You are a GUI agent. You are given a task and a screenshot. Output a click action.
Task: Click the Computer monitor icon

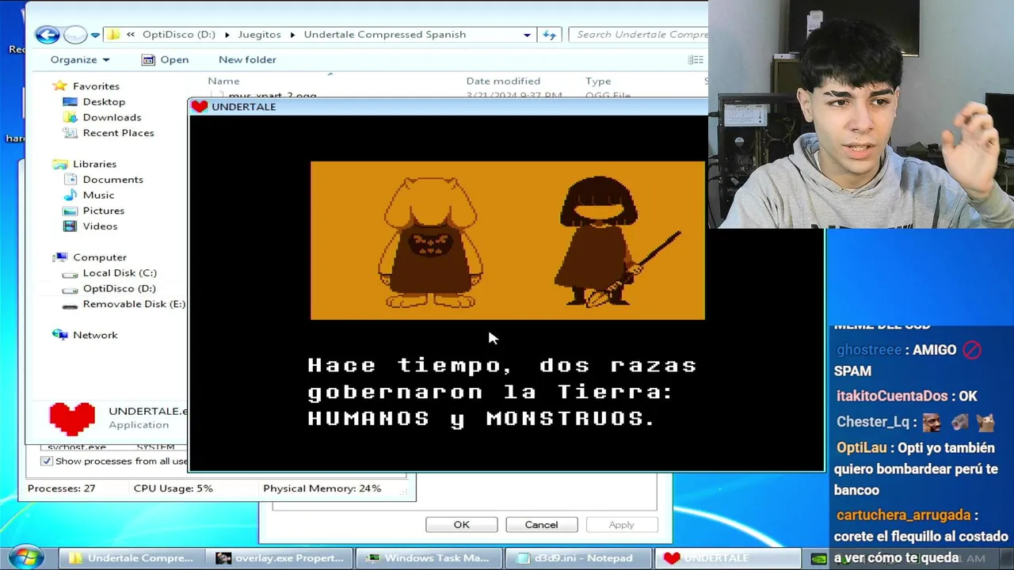60,257
